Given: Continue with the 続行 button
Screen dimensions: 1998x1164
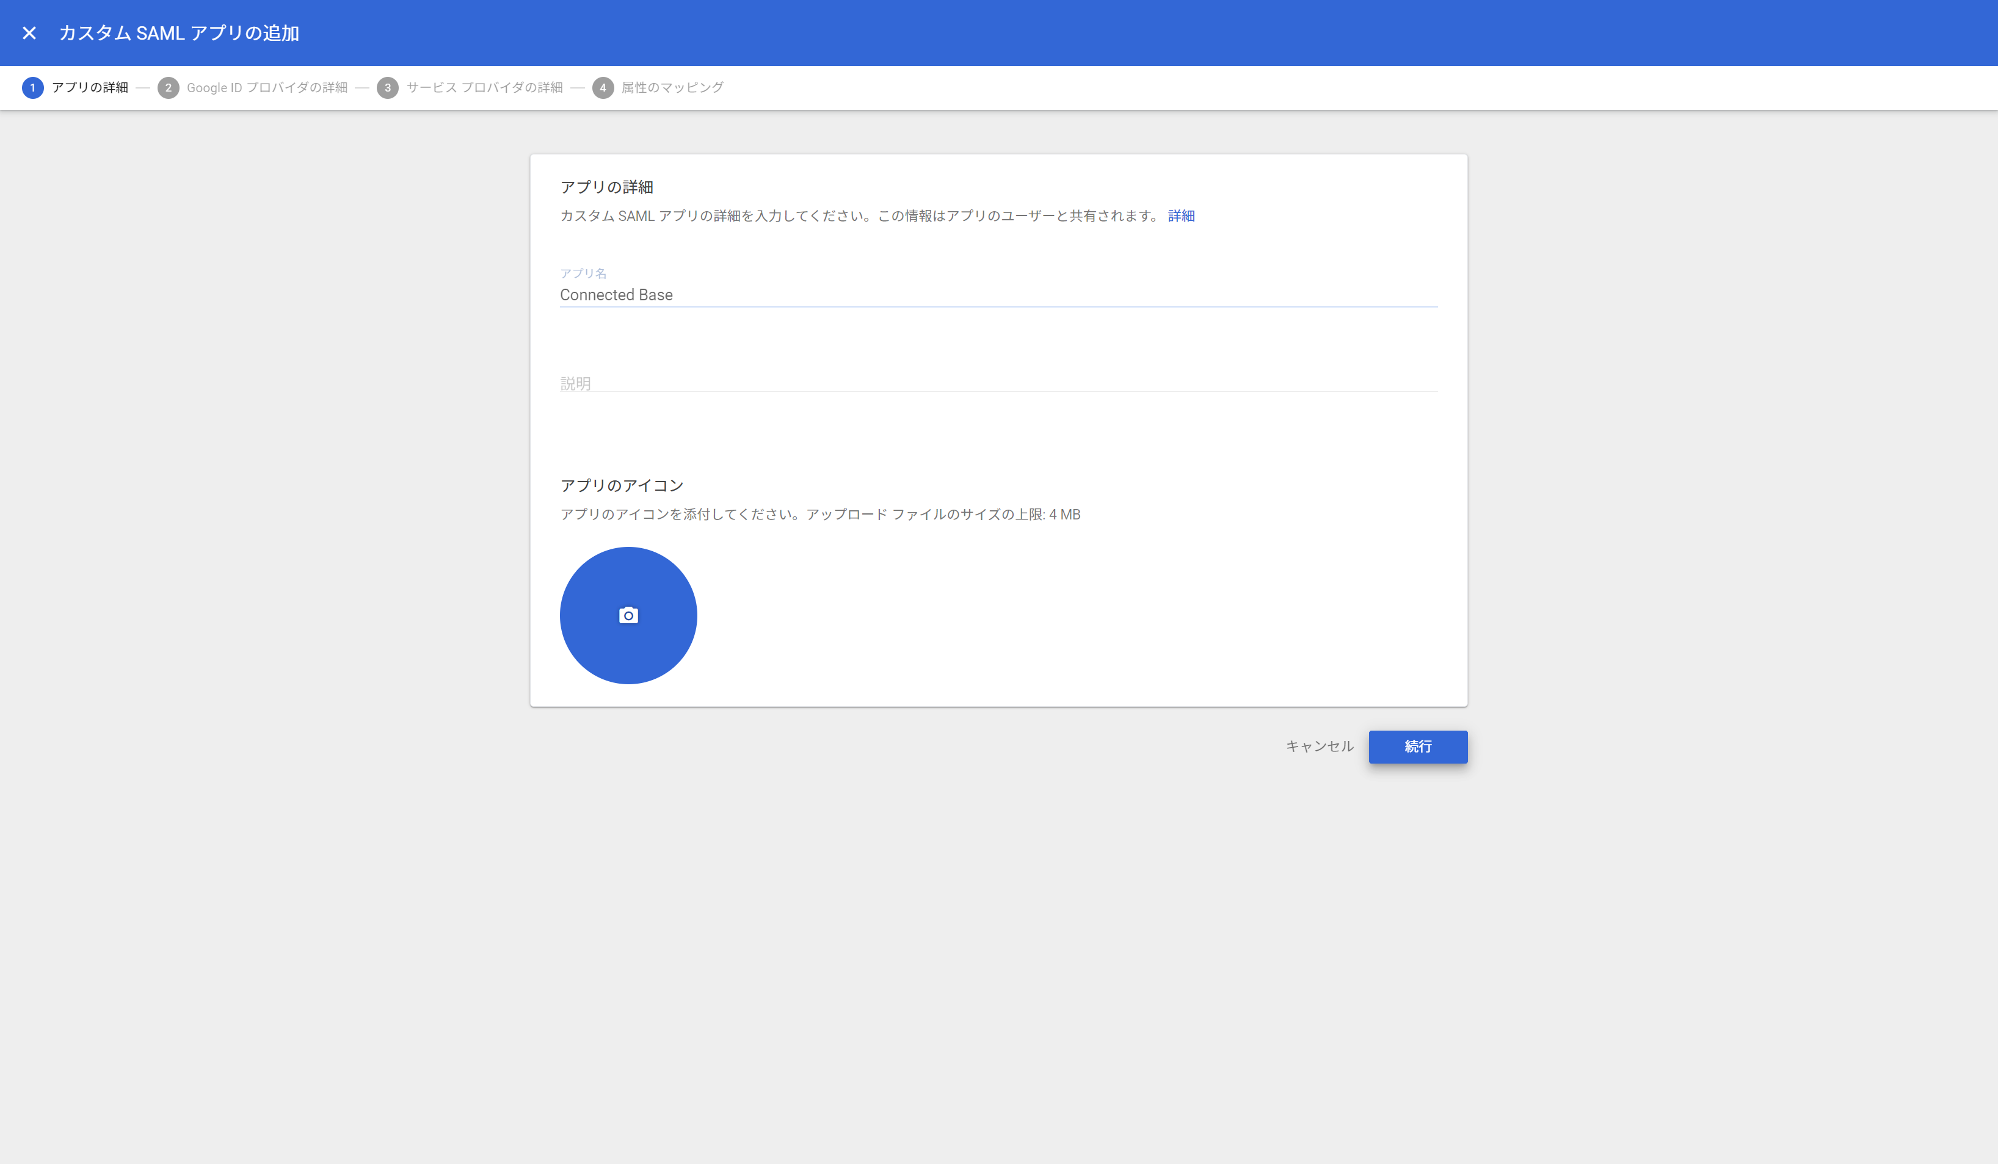Looking at the screenshot, I should point(1418,746).
